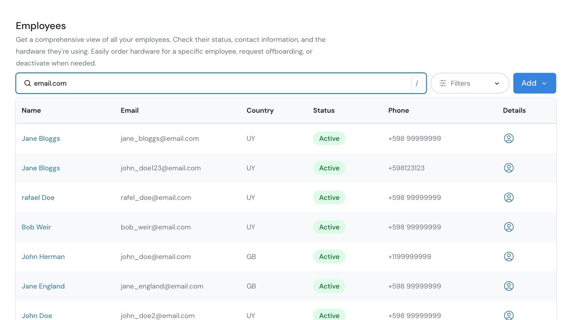Image resolution: width=572 pixels, height=320 pixels.
Task: Open the Bob Weir employee link
Action: pos(36,227)
